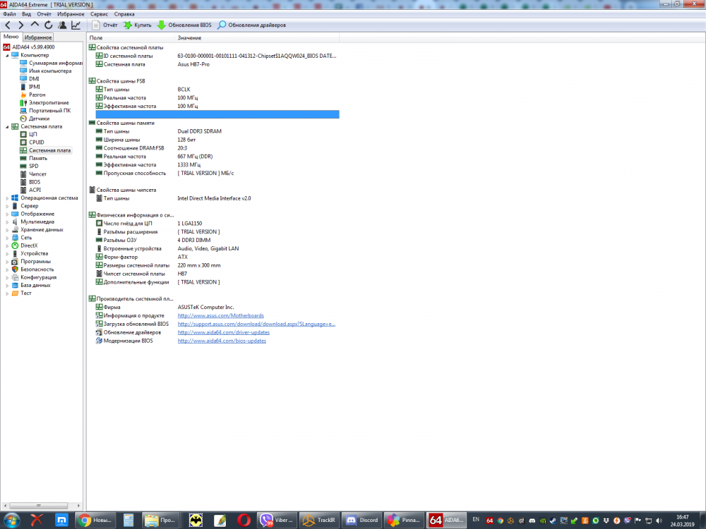This screenshot has width=706, height=529.
Task: Click the Поле column header
Action: pyautogui.click(x=131, y=38)
